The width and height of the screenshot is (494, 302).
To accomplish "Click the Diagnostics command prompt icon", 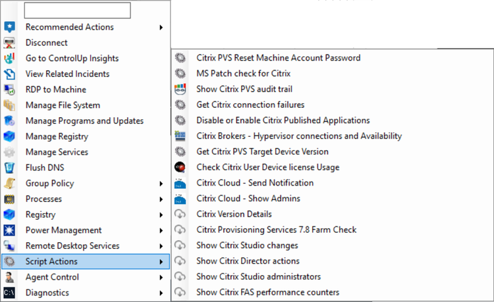I will coord(9,293).
